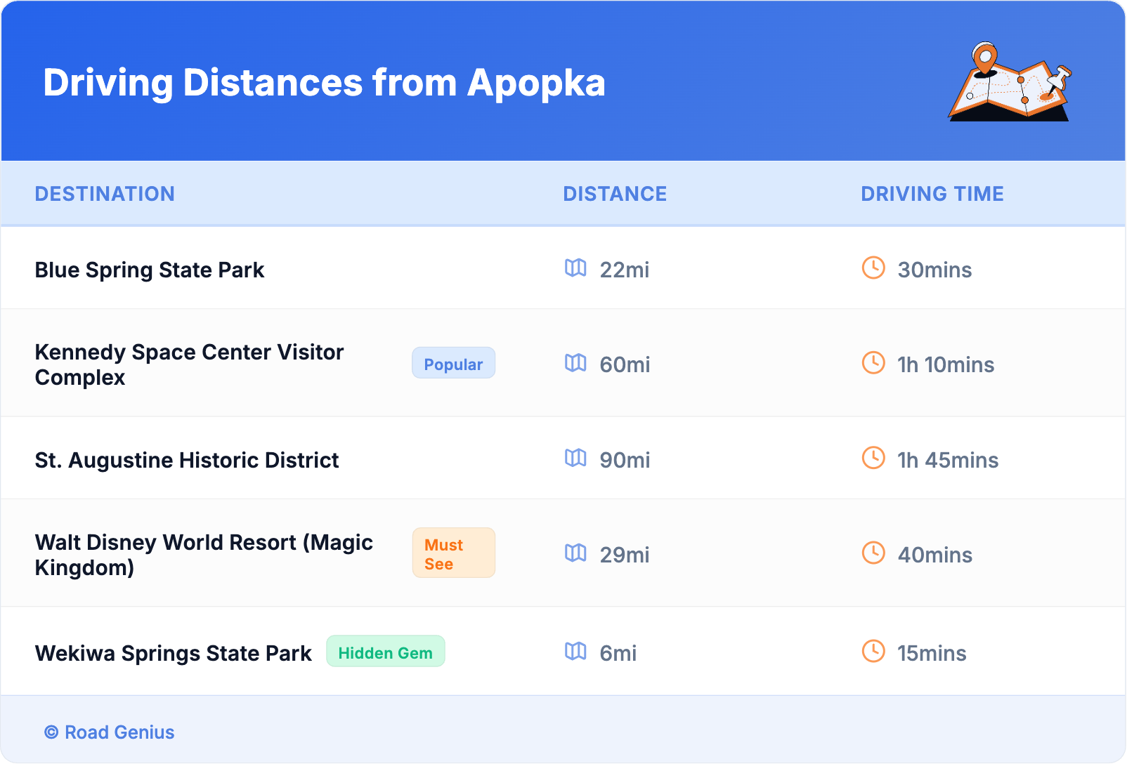Viewport: 1127px width, 764px height.
Task: Click the Hidden Gem badge
Action: pyautogui.click(x=385, y=652)
